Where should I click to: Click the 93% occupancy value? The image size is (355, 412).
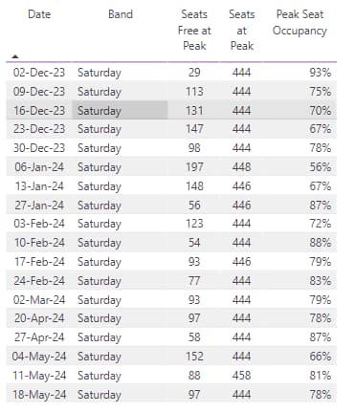[321, 73]
